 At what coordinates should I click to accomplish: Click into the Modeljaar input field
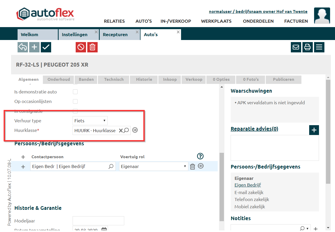[x=98, y=221]
